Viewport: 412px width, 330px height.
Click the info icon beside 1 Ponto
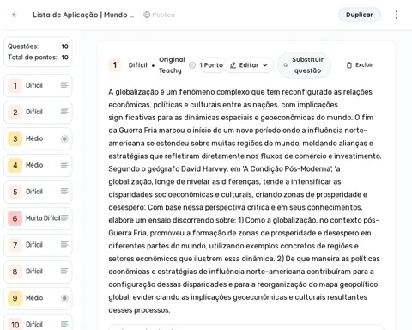(x=192, y=65)
